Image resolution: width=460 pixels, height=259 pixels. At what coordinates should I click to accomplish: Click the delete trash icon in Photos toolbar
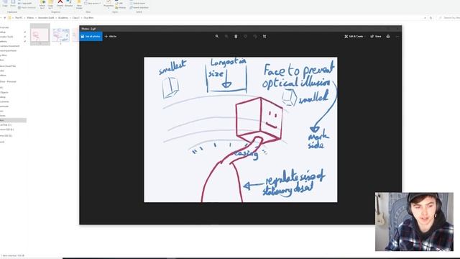236,37
